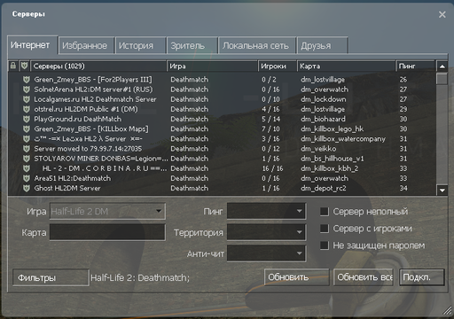Sort by the password lock column icon
The height and width of the screenshot is (319, 454).
click(x=13, y=66)
